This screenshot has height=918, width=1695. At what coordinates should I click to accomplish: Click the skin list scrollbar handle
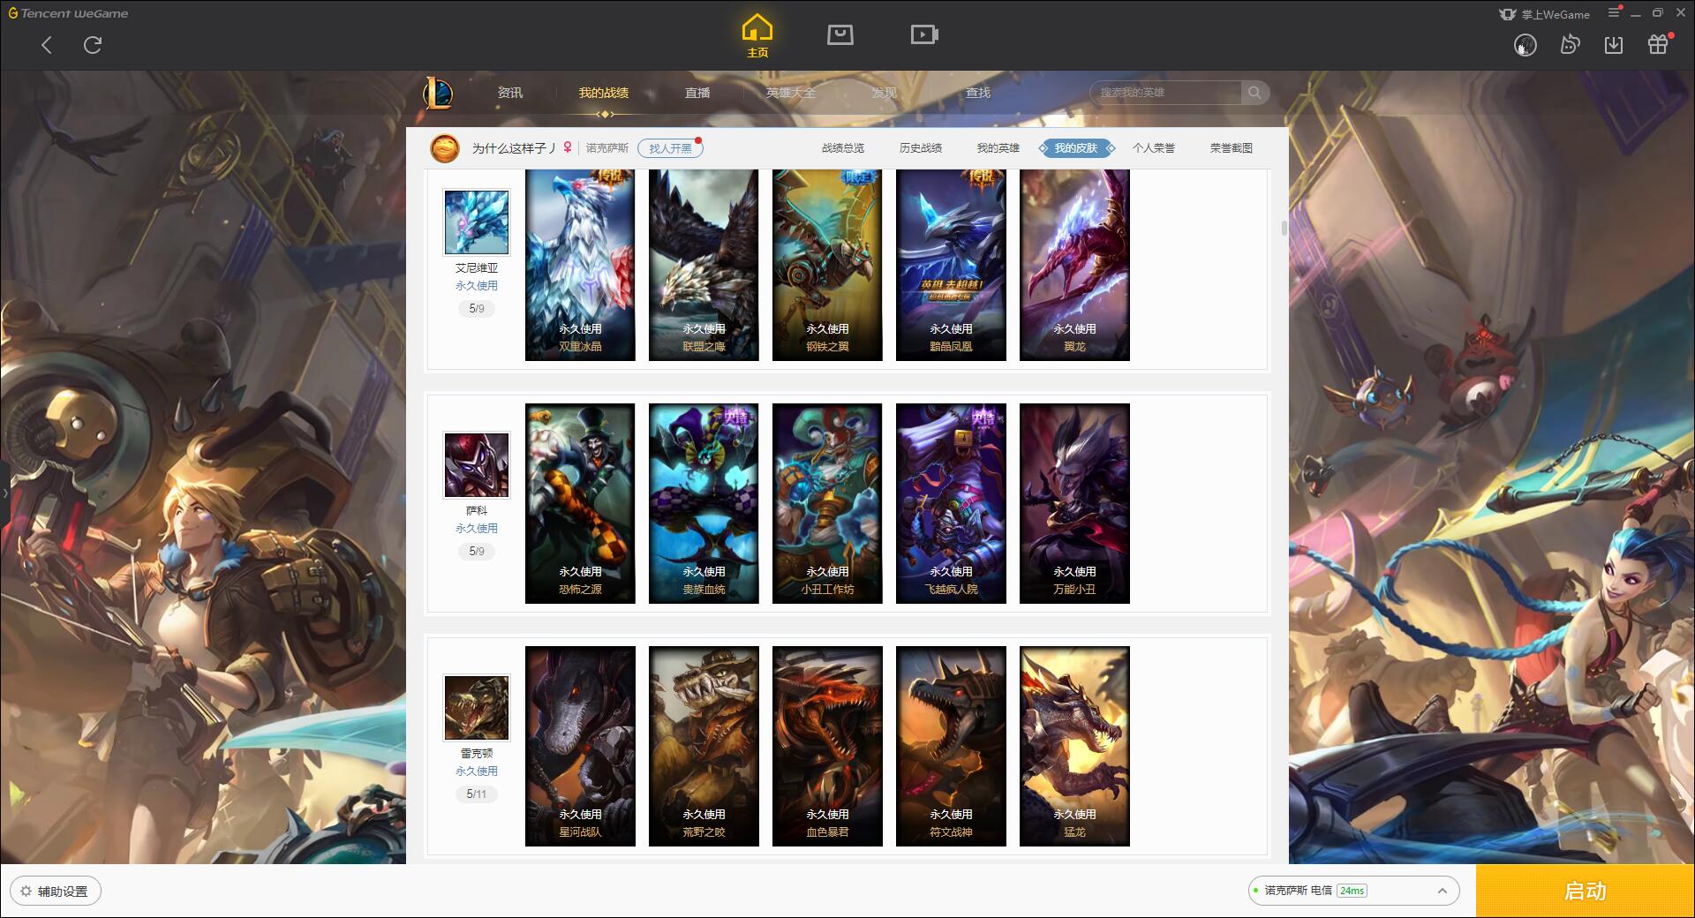pyautogui.click(x=1284, y=229)
